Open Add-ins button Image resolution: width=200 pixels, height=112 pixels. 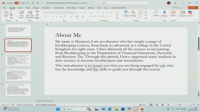click(173, 14)
